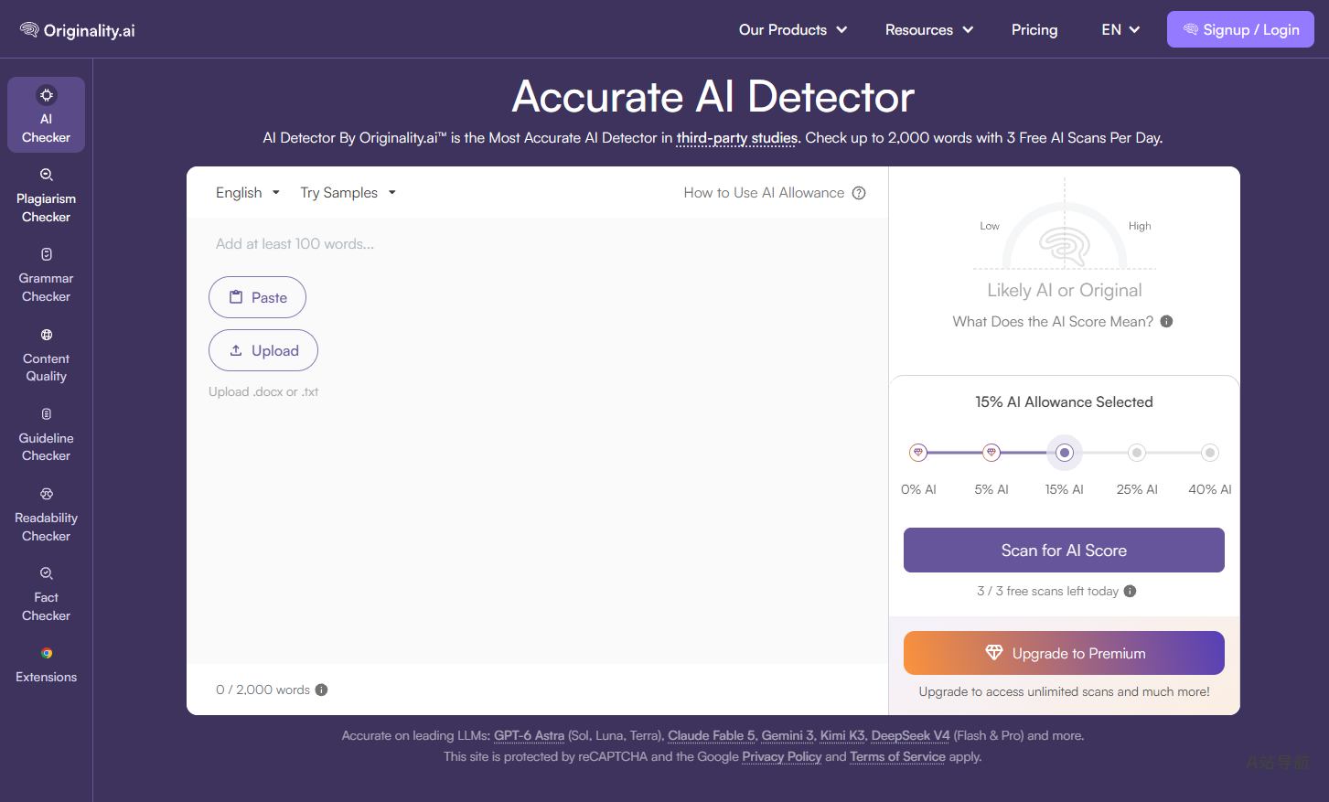The image size is (1329, 802).
Task: Open the third-party studies link
Action: 737,138
